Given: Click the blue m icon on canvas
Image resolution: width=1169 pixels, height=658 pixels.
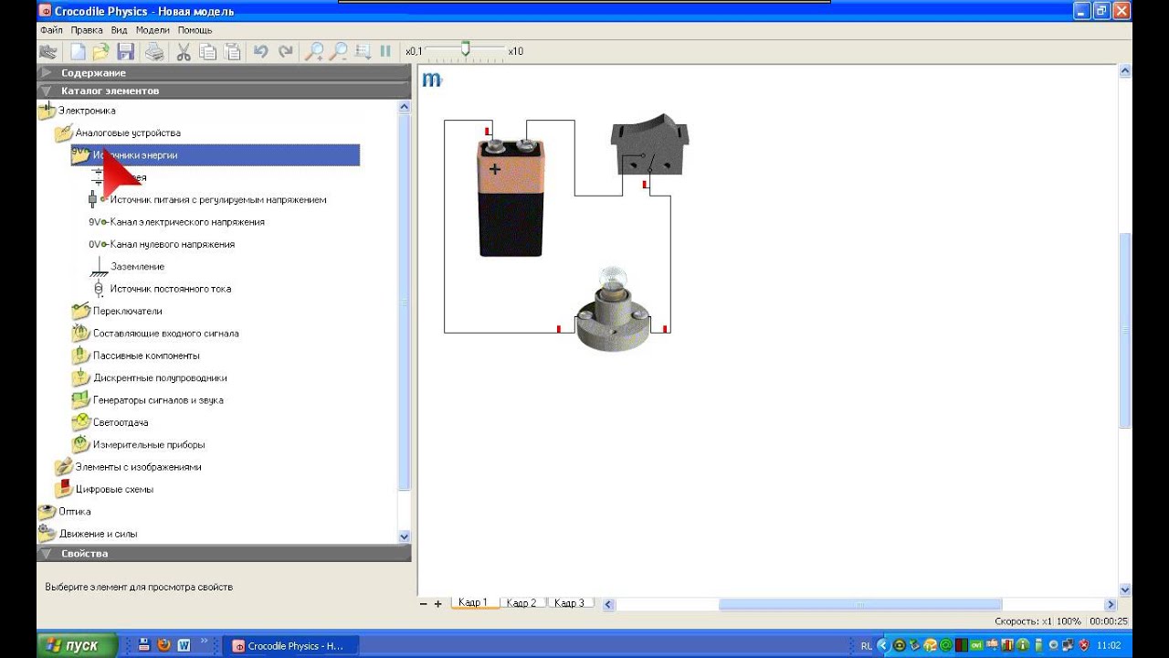Looking at the screenshot, I should (432, 80).
